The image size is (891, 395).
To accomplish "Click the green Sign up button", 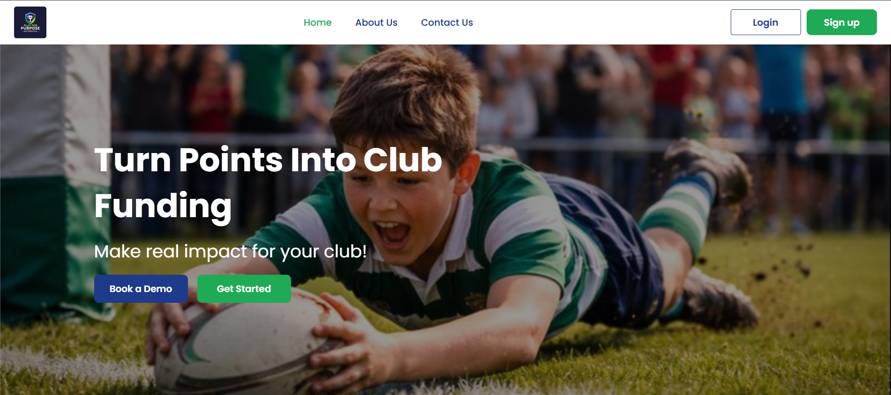I will coord(841,22).
